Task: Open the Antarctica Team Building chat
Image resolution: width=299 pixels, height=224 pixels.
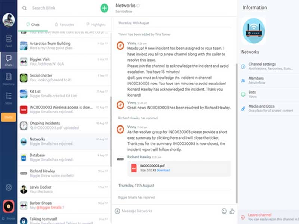Action: [64, 46]
